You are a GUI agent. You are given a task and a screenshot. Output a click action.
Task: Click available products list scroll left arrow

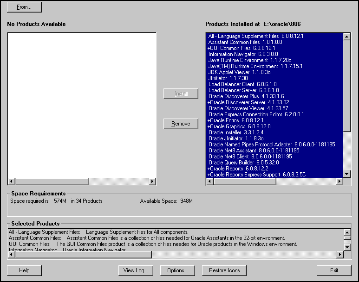point(12,182)
